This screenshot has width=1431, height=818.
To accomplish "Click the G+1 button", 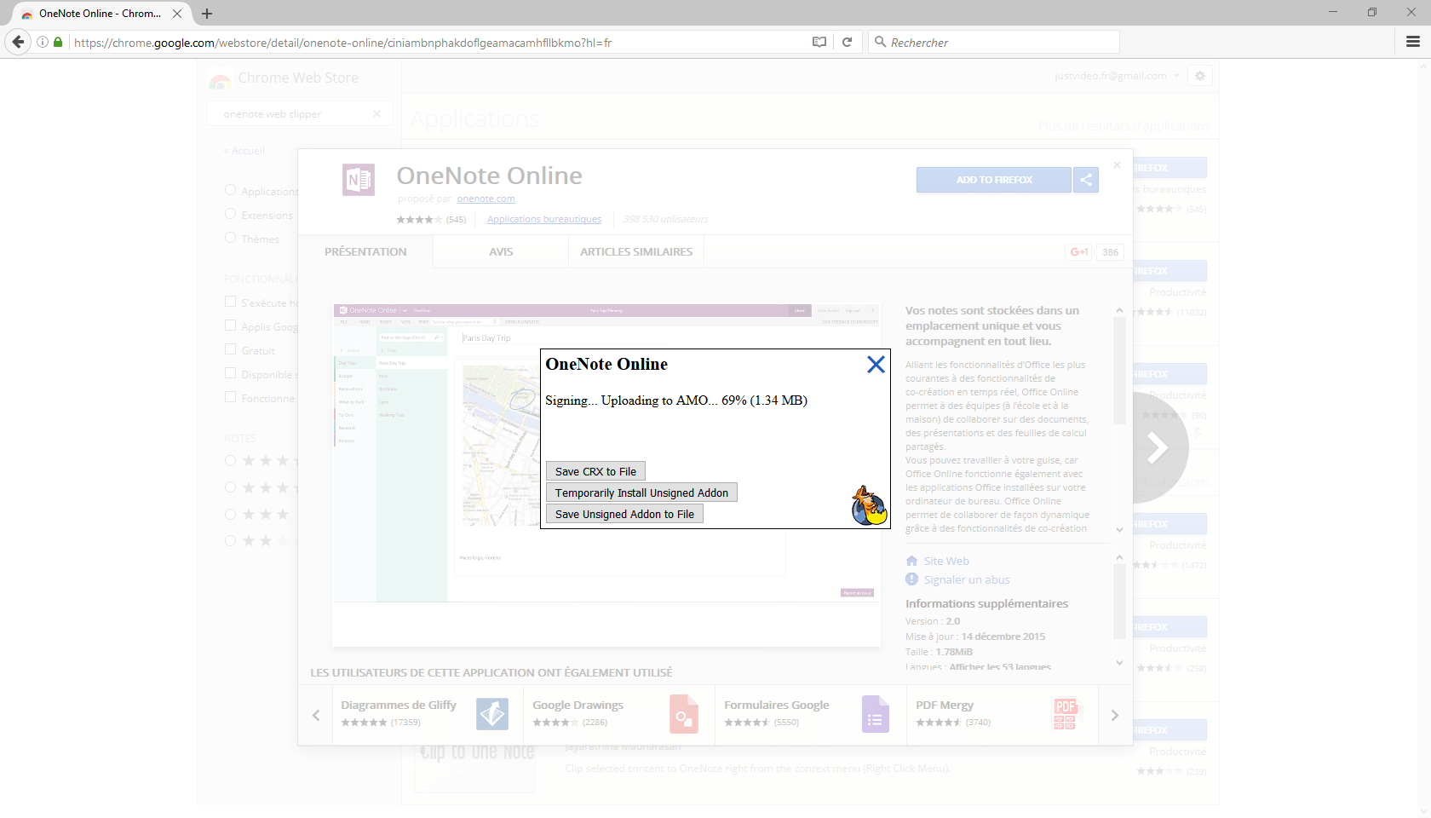I will pyautogui.click(x=1079, y=251).
